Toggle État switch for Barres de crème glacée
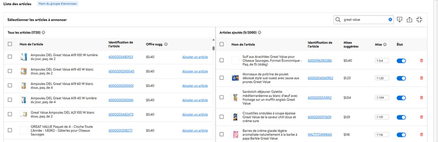 (401, 135)
